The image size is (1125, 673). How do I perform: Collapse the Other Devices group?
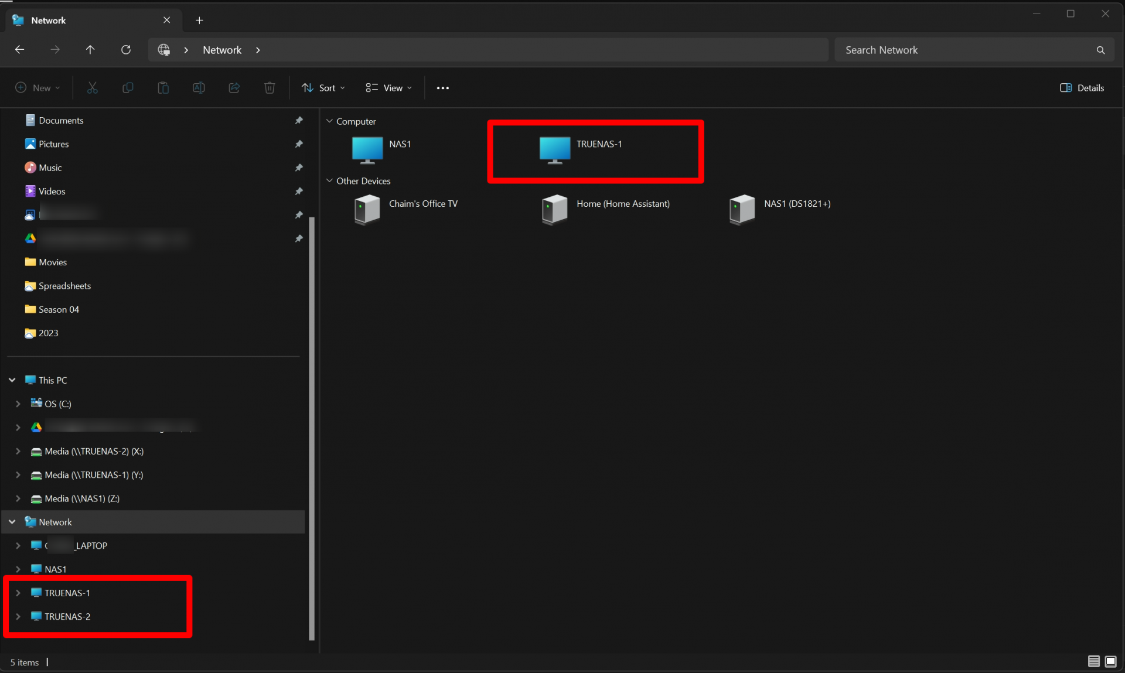point(329,181)
